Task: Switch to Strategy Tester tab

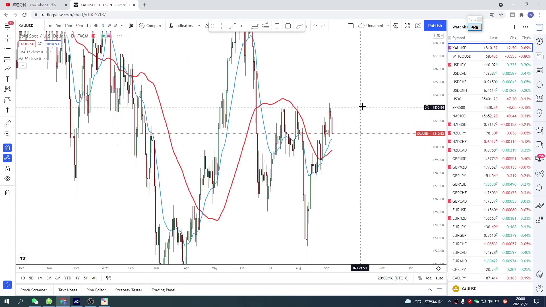Action: click(129, 290)
